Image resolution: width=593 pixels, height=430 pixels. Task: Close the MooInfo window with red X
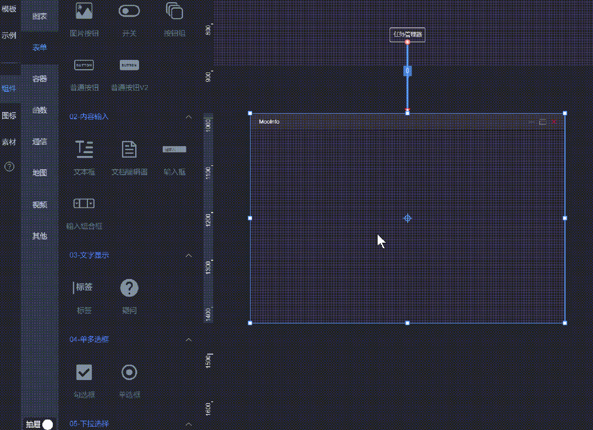pos(554,122)
